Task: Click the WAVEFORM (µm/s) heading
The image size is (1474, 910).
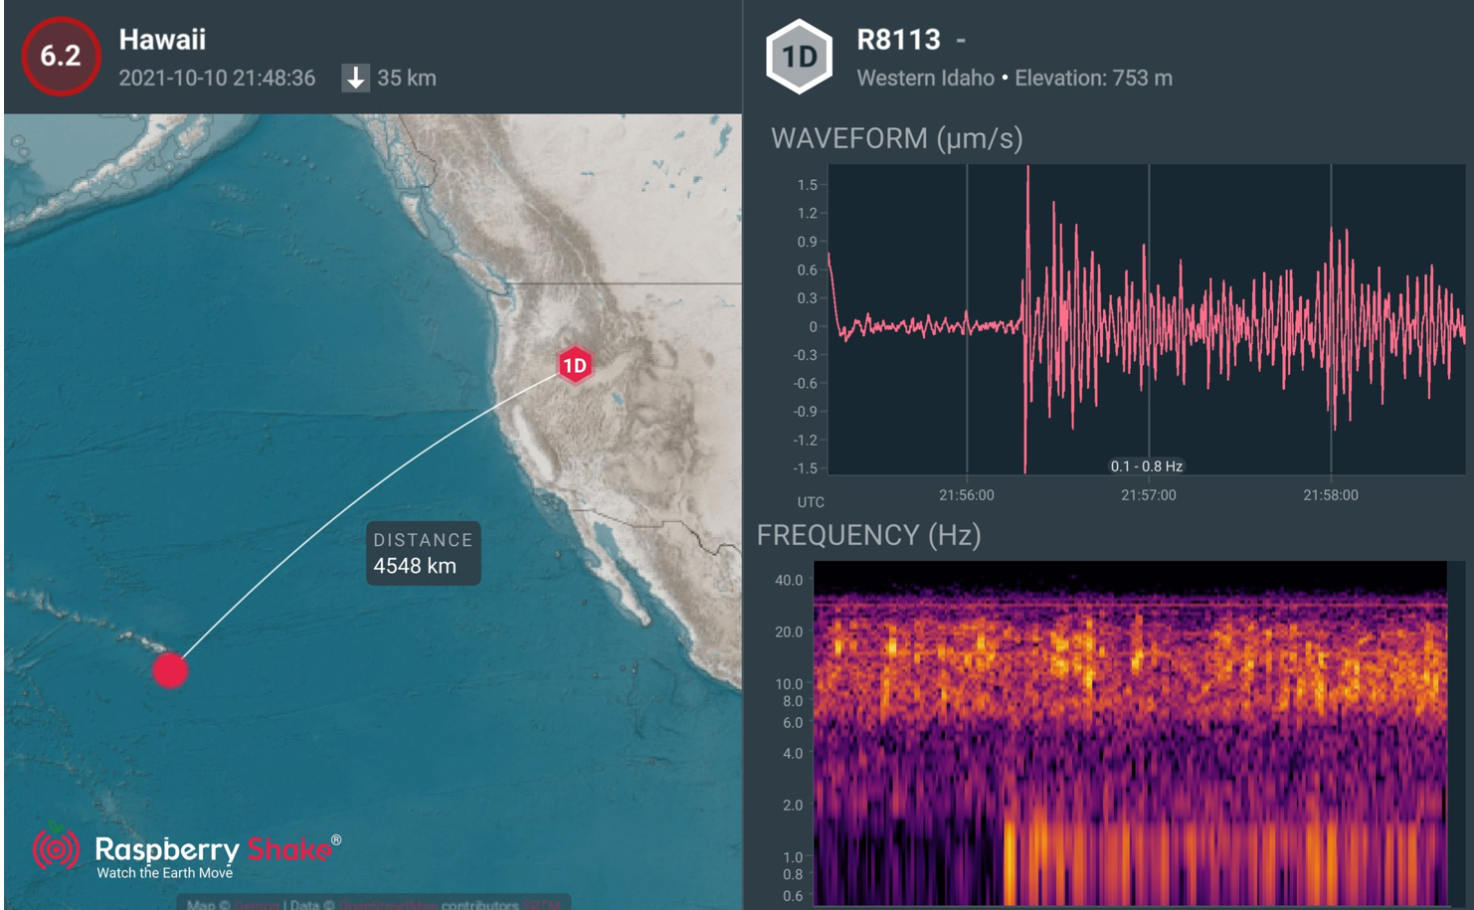Action: [896, 139]
